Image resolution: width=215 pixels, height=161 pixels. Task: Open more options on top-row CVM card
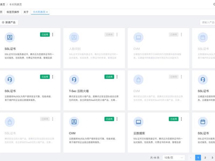click(181, 35)
